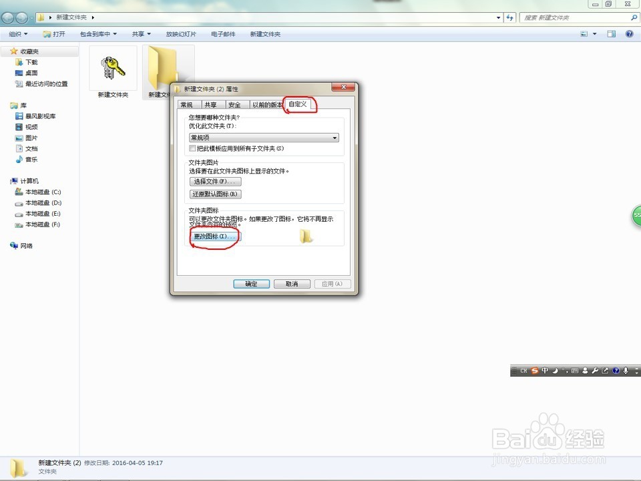Viewport: 641px width, 481px height.
Task: Click the change view icon
Action: pos(584,34)
